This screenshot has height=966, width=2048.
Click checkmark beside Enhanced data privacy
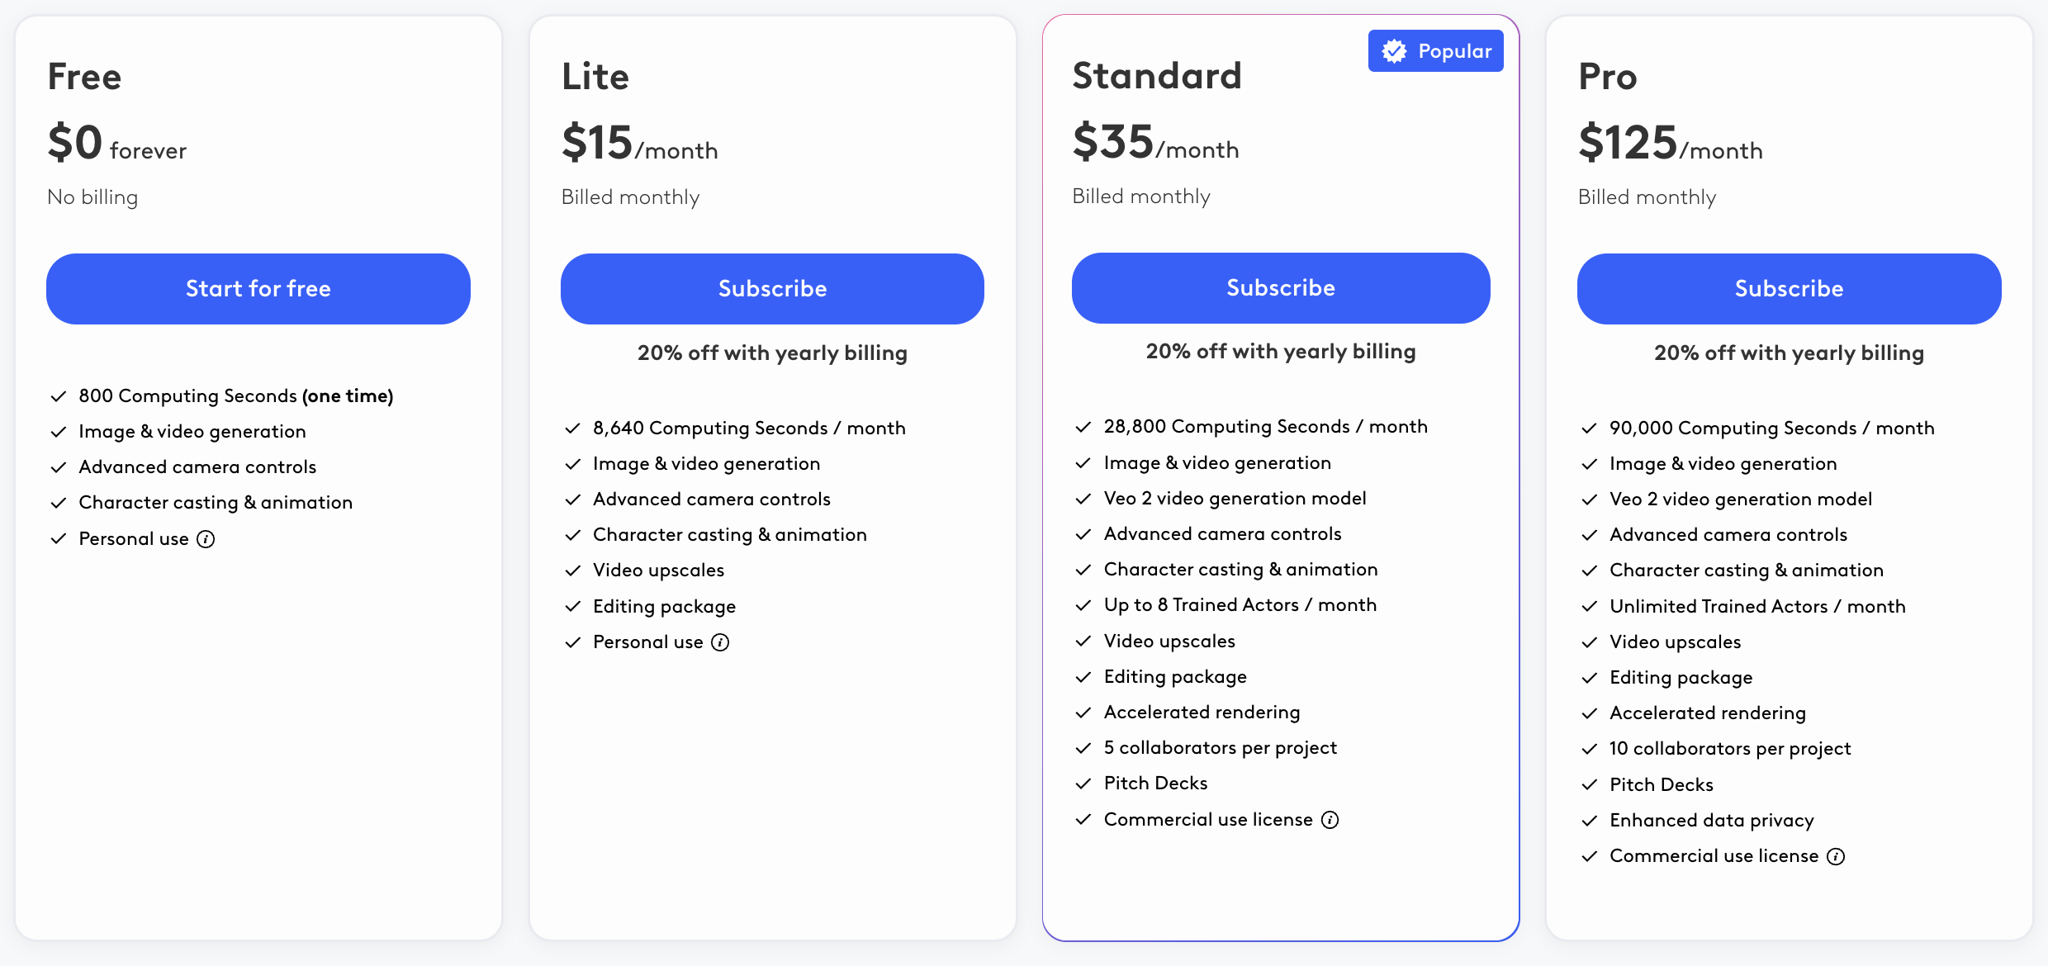[1589, 821]
